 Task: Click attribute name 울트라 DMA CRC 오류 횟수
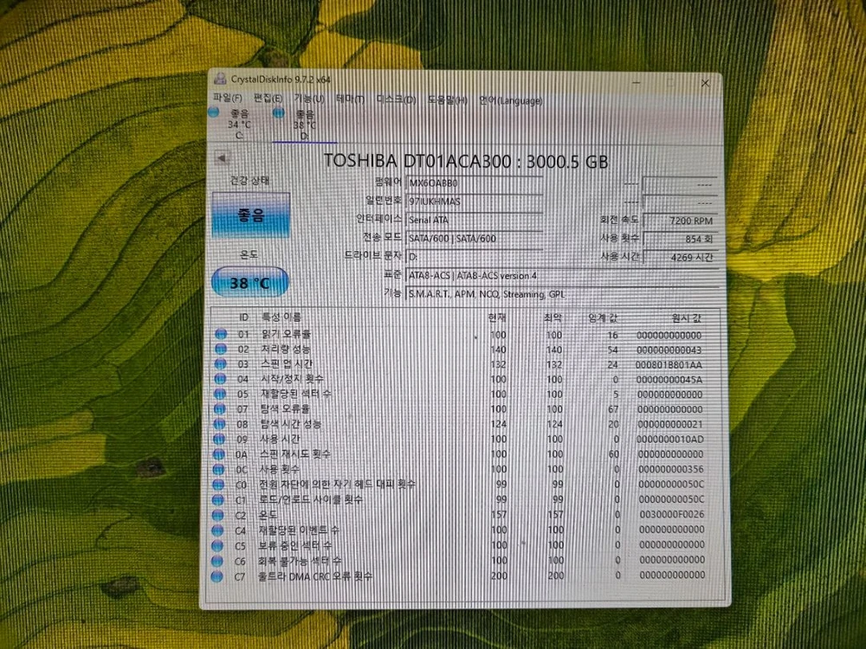[315, 576]
